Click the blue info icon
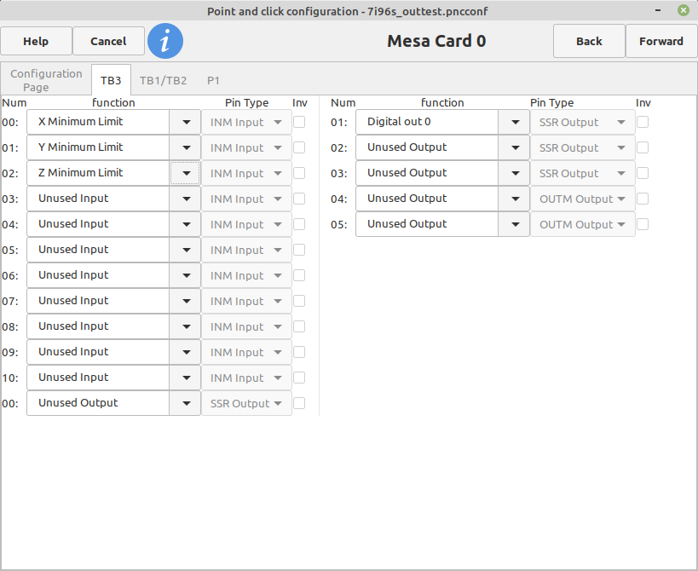This screenshot has height=571, width=698. point(165,41)
